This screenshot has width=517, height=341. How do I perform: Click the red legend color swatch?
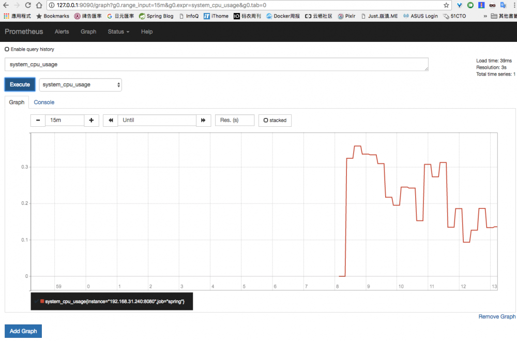(42, 301)
